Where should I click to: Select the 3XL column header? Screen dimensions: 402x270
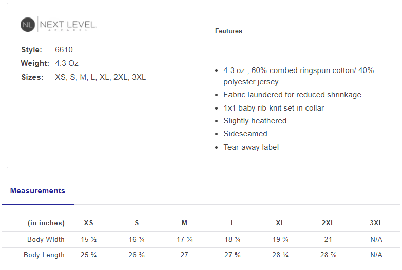click(376, 223)
